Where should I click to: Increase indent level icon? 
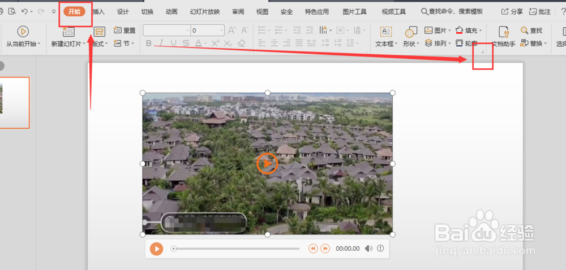[310, 31]
